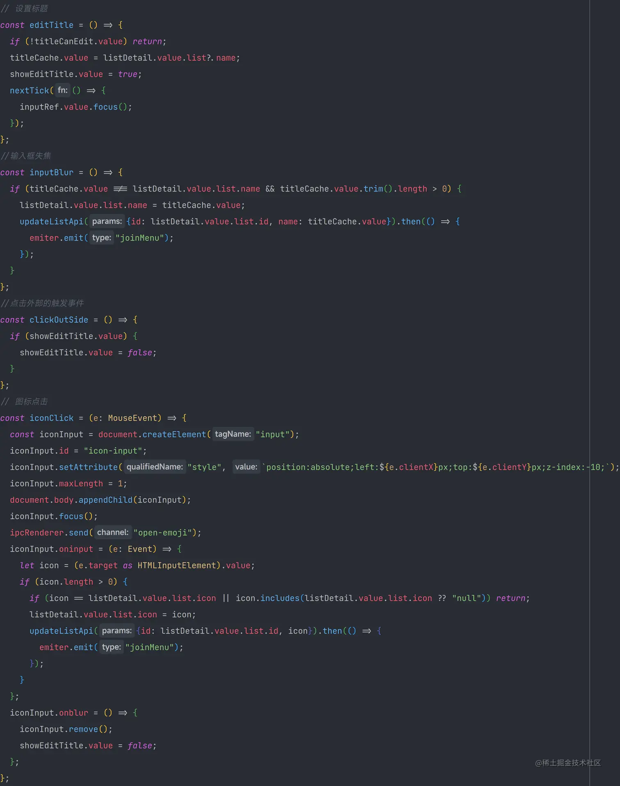
Task: Place cursor on the editTitle function name
Action: pos(51,25)
